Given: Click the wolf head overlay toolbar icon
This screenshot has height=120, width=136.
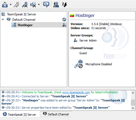Looking at the screenshot, I should point(65,5).
